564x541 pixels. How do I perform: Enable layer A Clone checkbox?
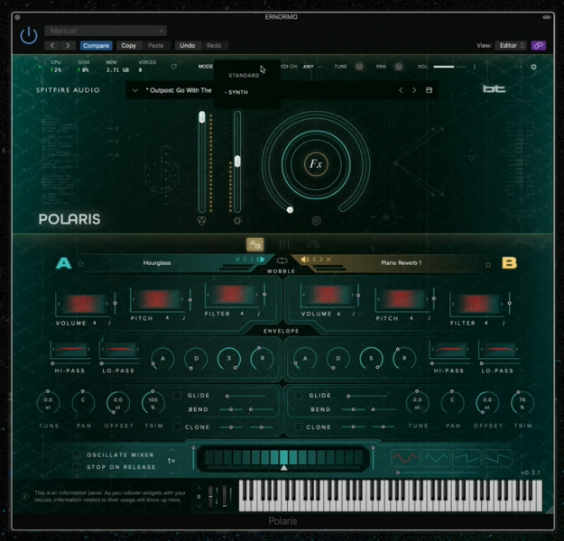click(x=177, y=426)
